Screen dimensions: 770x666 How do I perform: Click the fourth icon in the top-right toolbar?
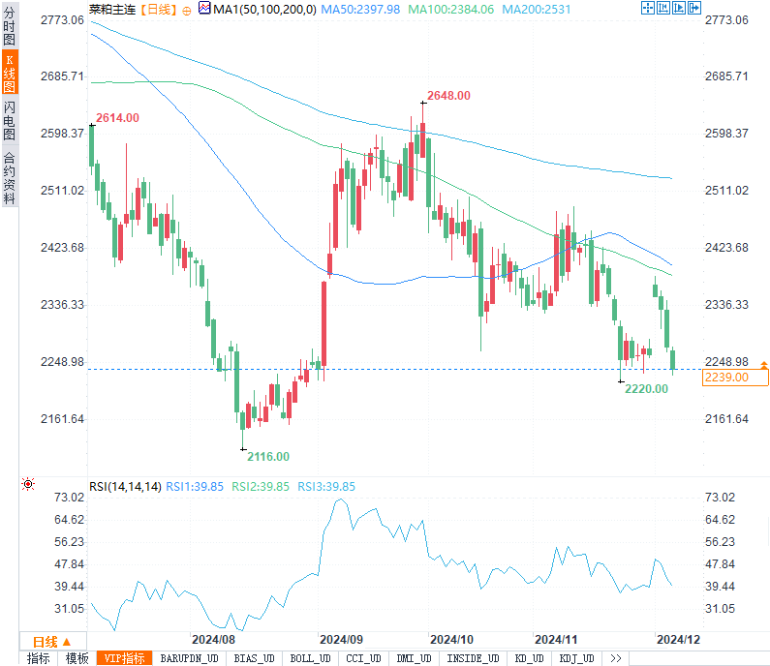coord(693,9)
